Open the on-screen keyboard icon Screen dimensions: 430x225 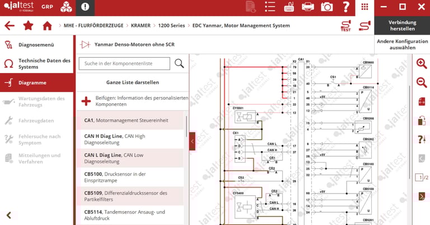click(x=289, y=7)
